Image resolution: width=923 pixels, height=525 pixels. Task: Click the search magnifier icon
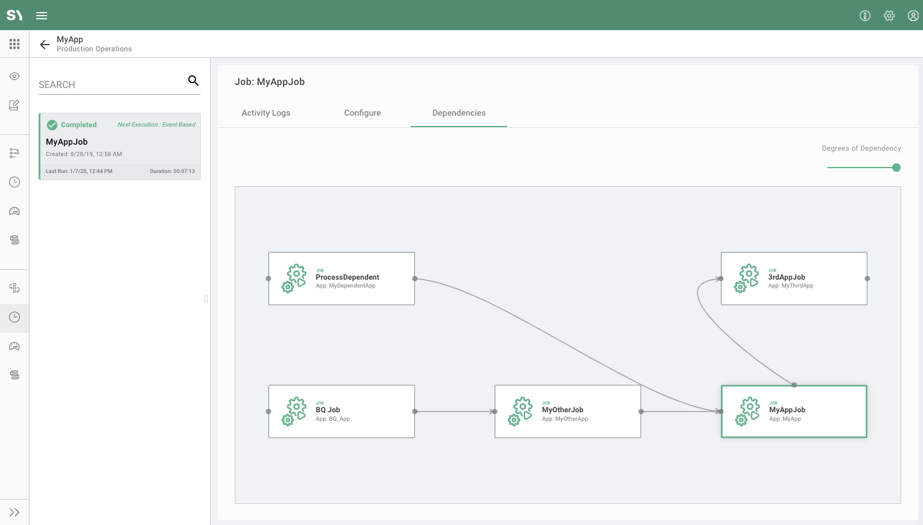[x=193, y=81]
